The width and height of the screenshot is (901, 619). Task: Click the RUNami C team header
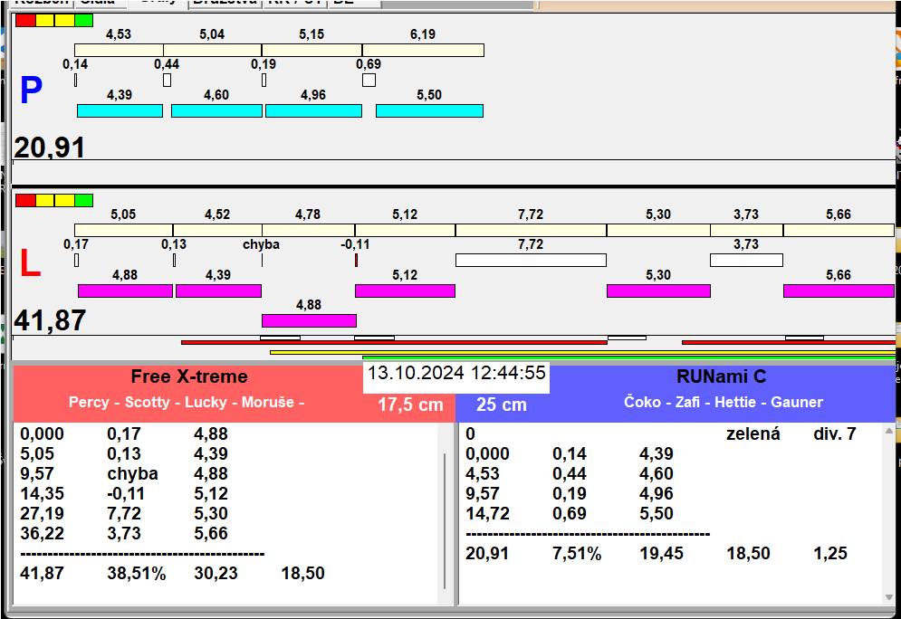721,376
